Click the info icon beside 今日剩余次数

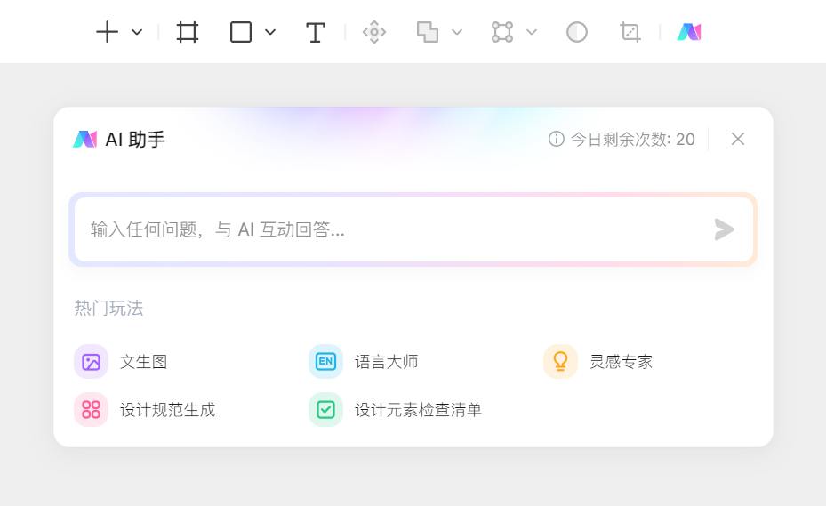point(557,139)
